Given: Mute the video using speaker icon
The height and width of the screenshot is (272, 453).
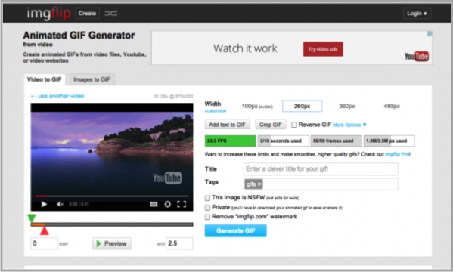Looking at the screenshot, I should 60,204.
